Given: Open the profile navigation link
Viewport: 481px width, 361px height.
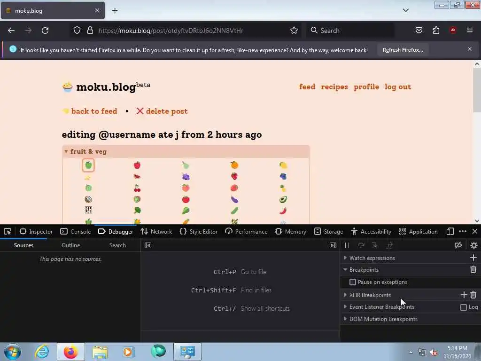Looking at the screenshot, I should pyautogui.click(x=366, y=87).
